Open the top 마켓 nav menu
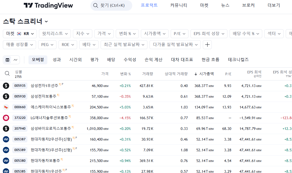Viewport: 292px width, 173px height. (204, 5)
